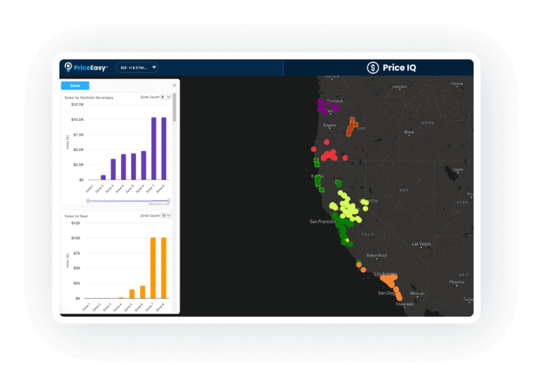This screenshot has width=543, height=386.
Task: Collapse the side panel with the double chevron
Action: pyautogui.click(x=174, y=85)
